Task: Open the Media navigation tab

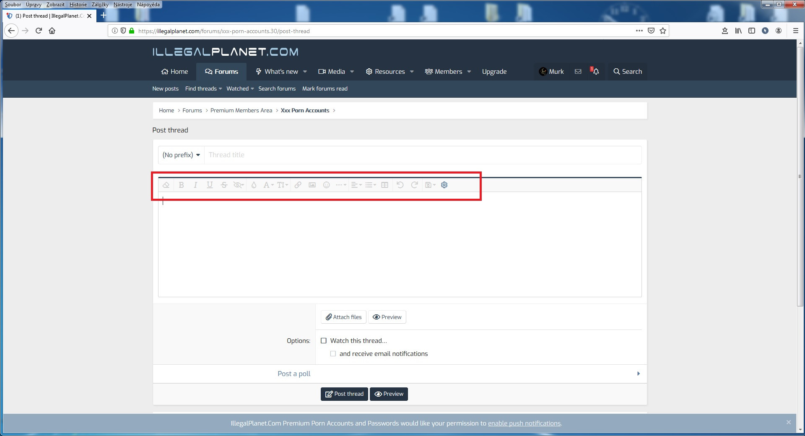Action: point(332,72)
